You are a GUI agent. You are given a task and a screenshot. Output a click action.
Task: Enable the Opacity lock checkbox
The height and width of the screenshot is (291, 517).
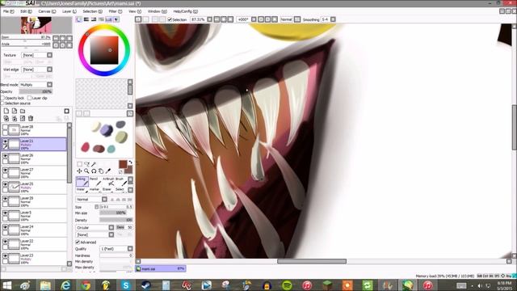pos(2,98)
